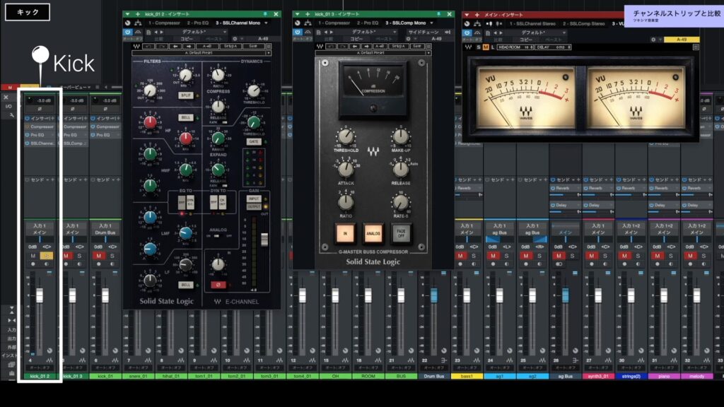Click the kick_01 2 channel volume fader

[x=40, y=295]
